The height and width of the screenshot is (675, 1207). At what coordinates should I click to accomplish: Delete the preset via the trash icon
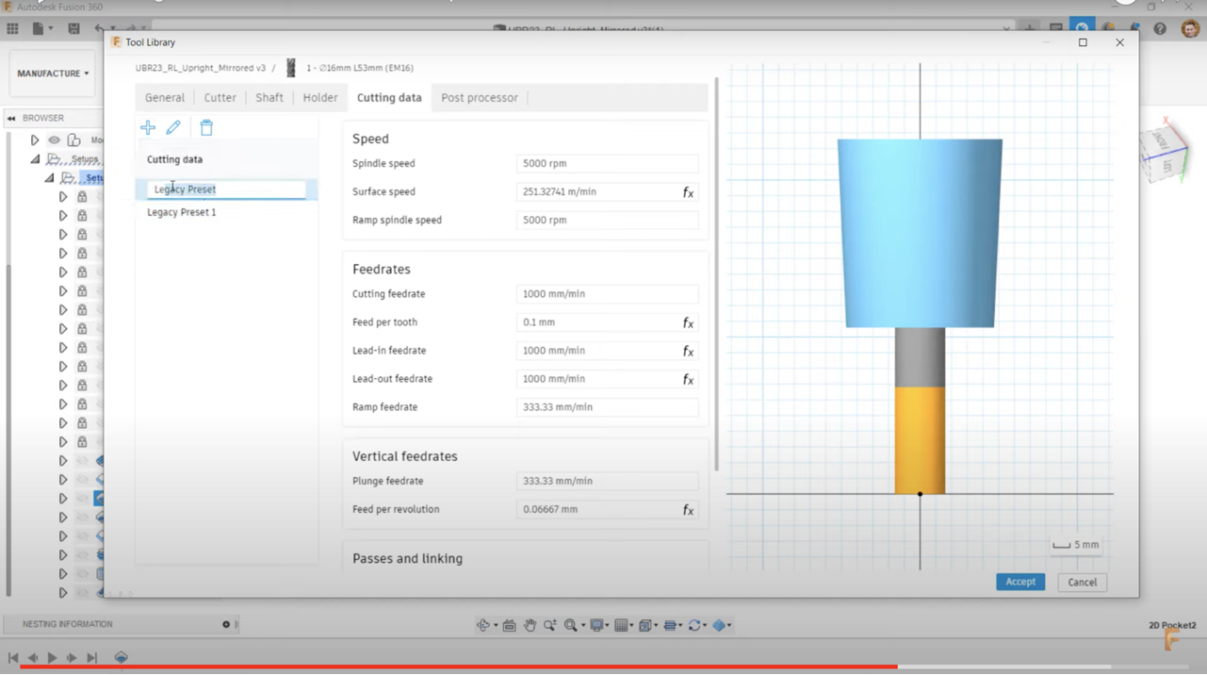click(206, 127)
